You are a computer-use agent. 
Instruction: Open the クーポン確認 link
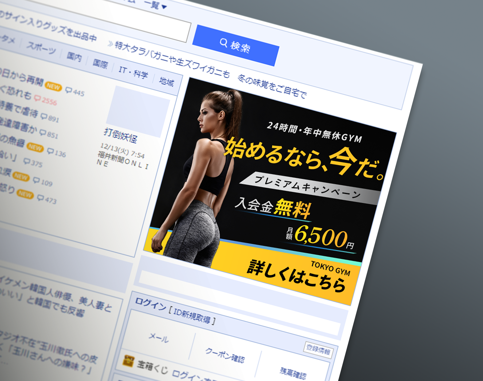[x=225, y=355]
